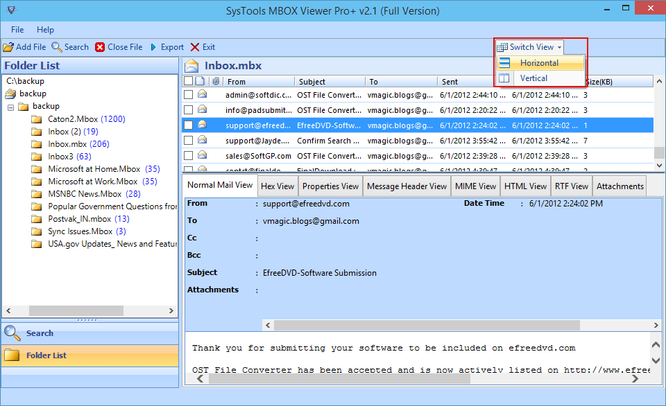Switch to the Normal Mail View tab
The image size is (666, 406).
(220, 185)
